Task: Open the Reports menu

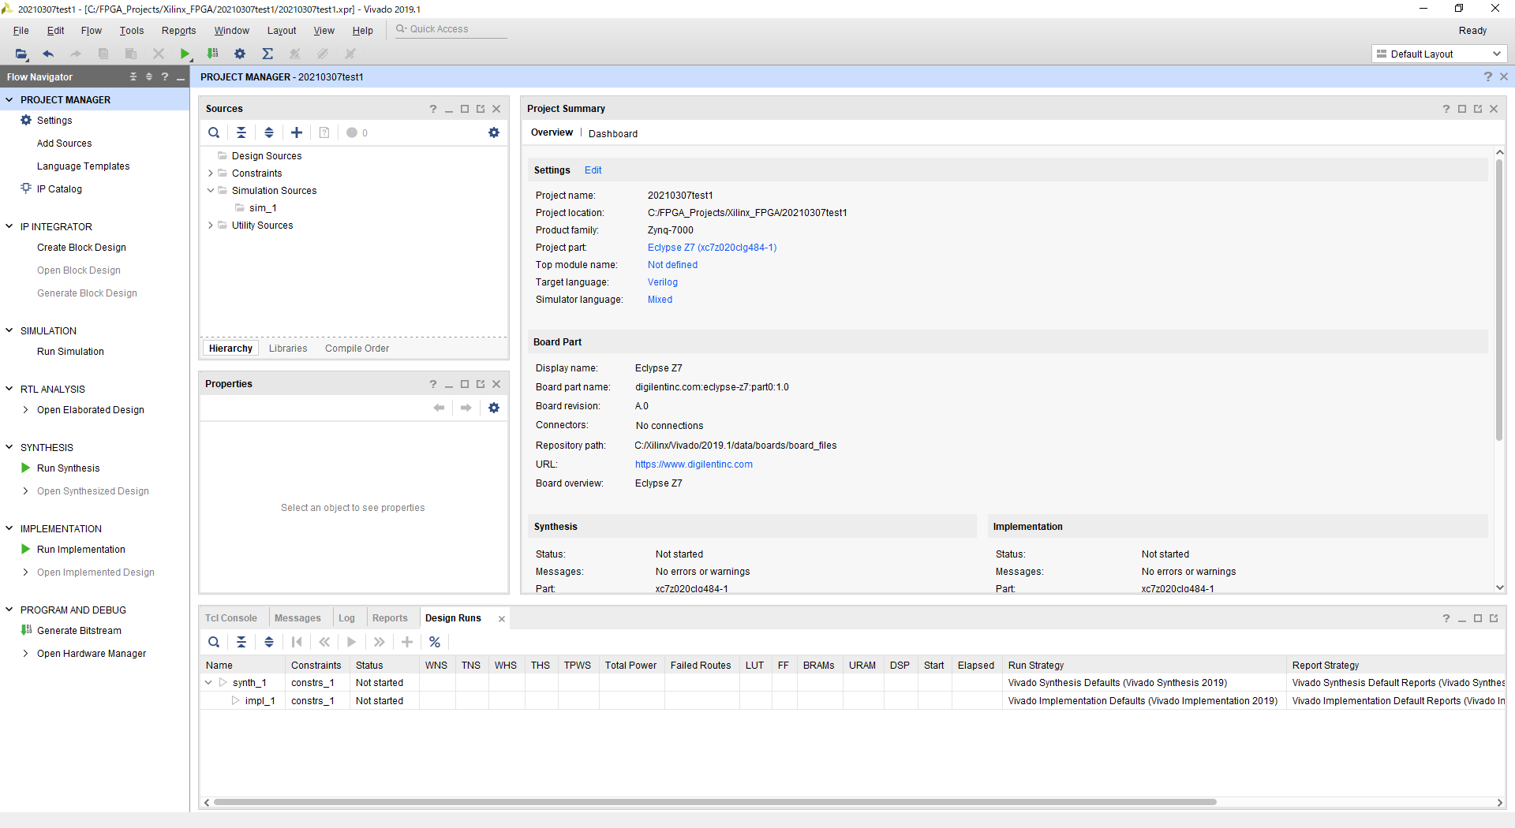Action: (x=178, y=31)
